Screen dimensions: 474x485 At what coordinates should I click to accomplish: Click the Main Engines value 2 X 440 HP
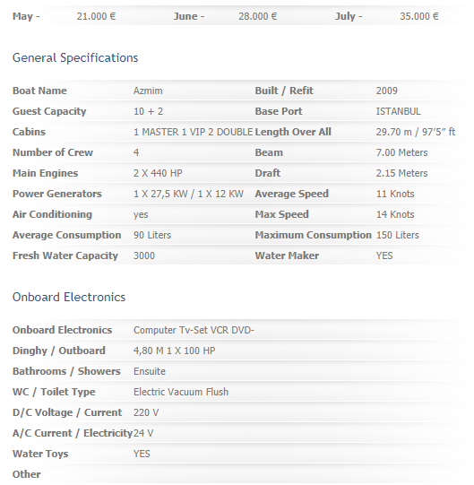click(158, 173)
